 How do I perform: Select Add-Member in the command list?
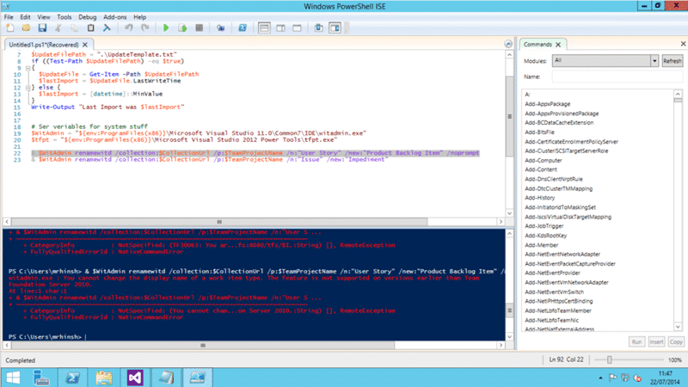(x=542, y=245)
